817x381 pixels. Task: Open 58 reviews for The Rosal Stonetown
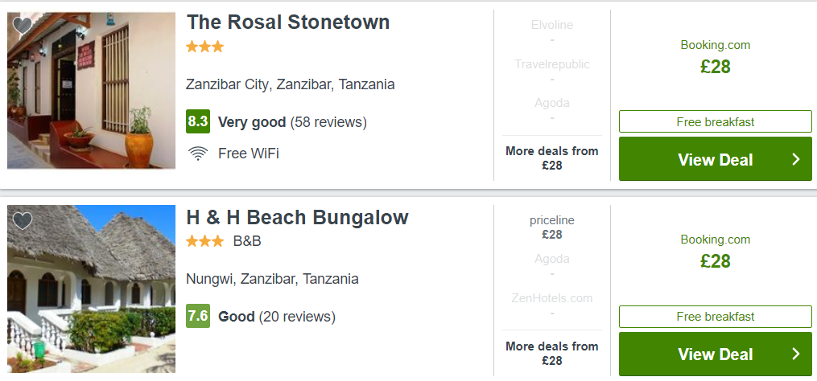tap(328, 122)
